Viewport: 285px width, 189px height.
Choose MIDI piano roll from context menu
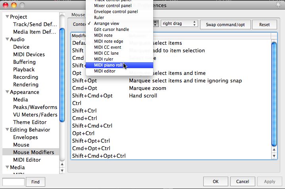119,65
